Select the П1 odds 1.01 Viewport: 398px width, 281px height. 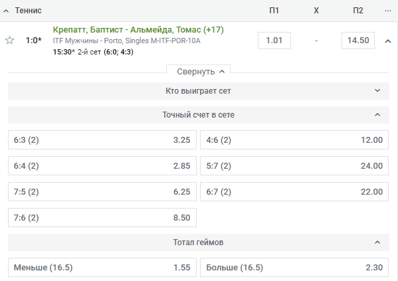click(x=274, y=41)
